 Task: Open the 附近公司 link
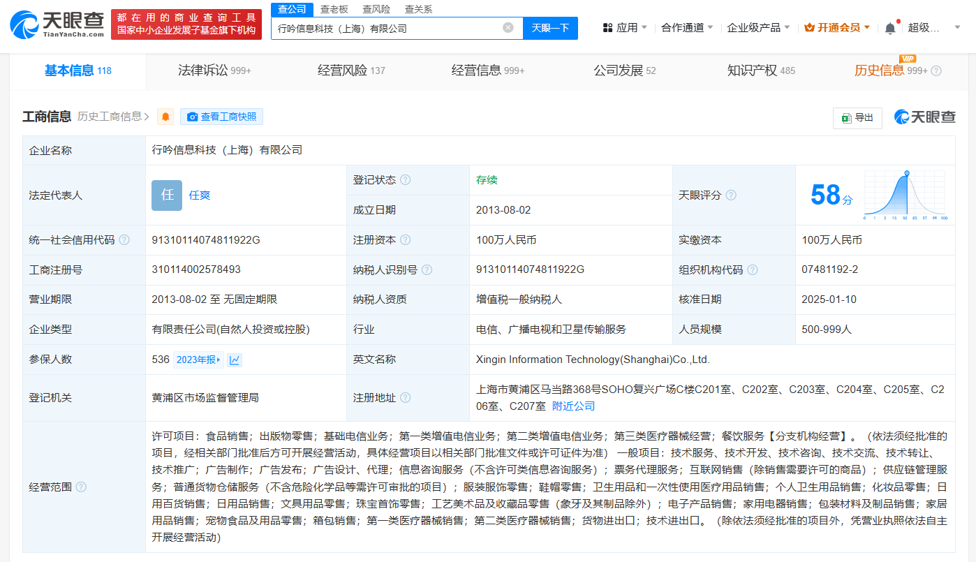pos(573,406)
